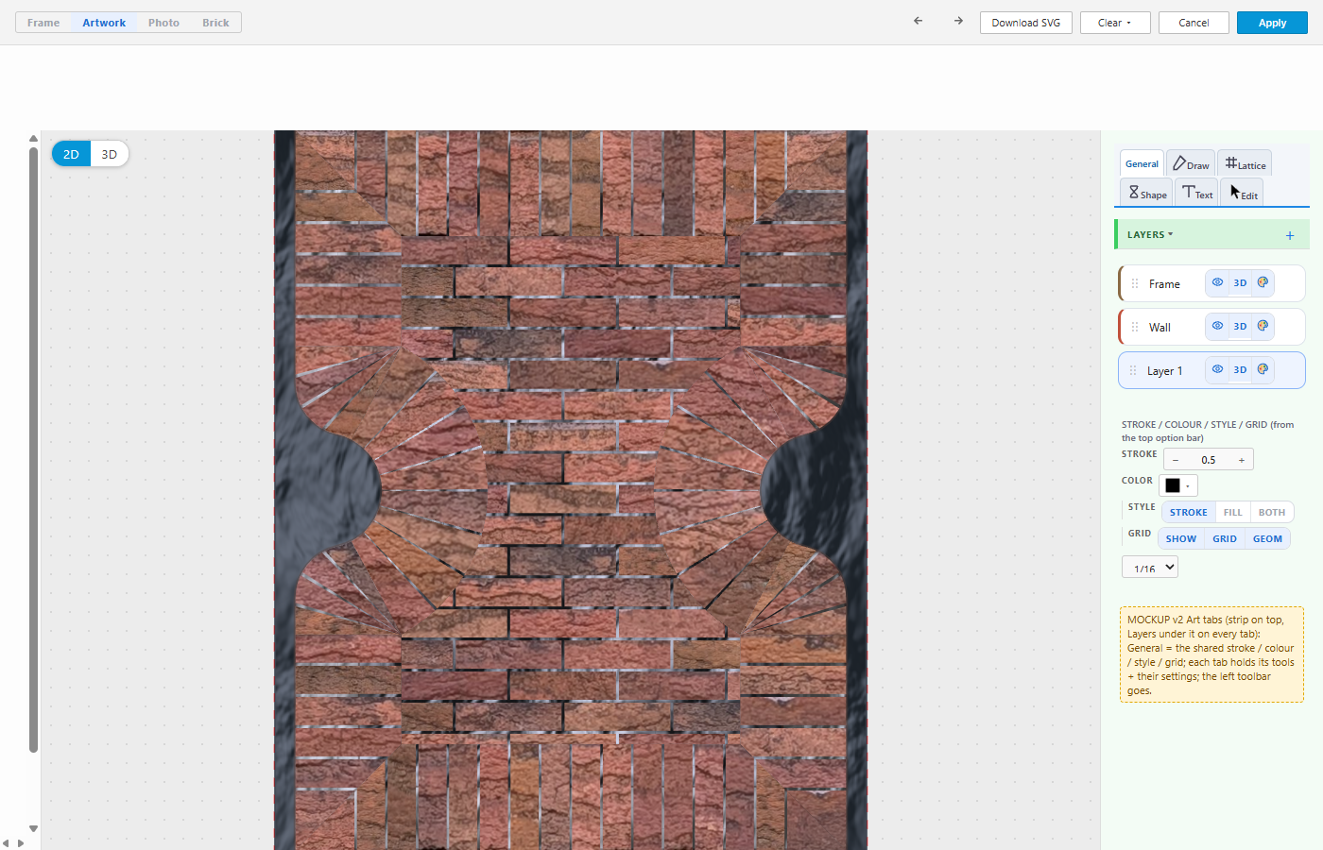Switch to the Frame tab
Viewport: 1323px width, 850px height.
(x=43, y=23)
